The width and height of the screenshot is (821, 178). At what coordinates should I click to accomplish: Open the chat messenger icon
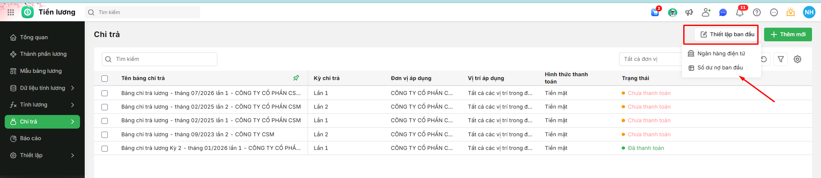[723, 12]
